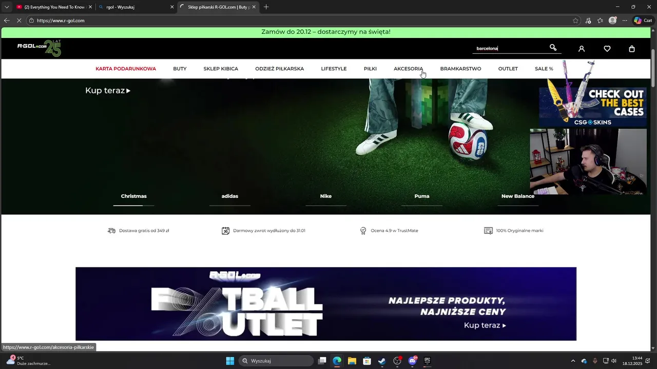Screen dimensions: 657x369
Task: Open File Explorer from taskbar
Action: pos(352,361)
